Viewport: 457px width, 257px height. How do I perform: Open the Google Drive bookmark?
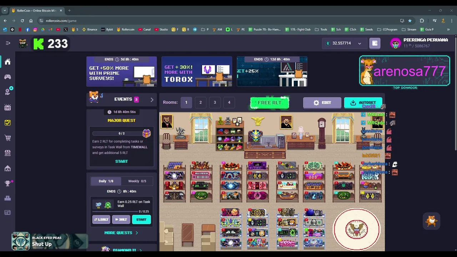43,30
